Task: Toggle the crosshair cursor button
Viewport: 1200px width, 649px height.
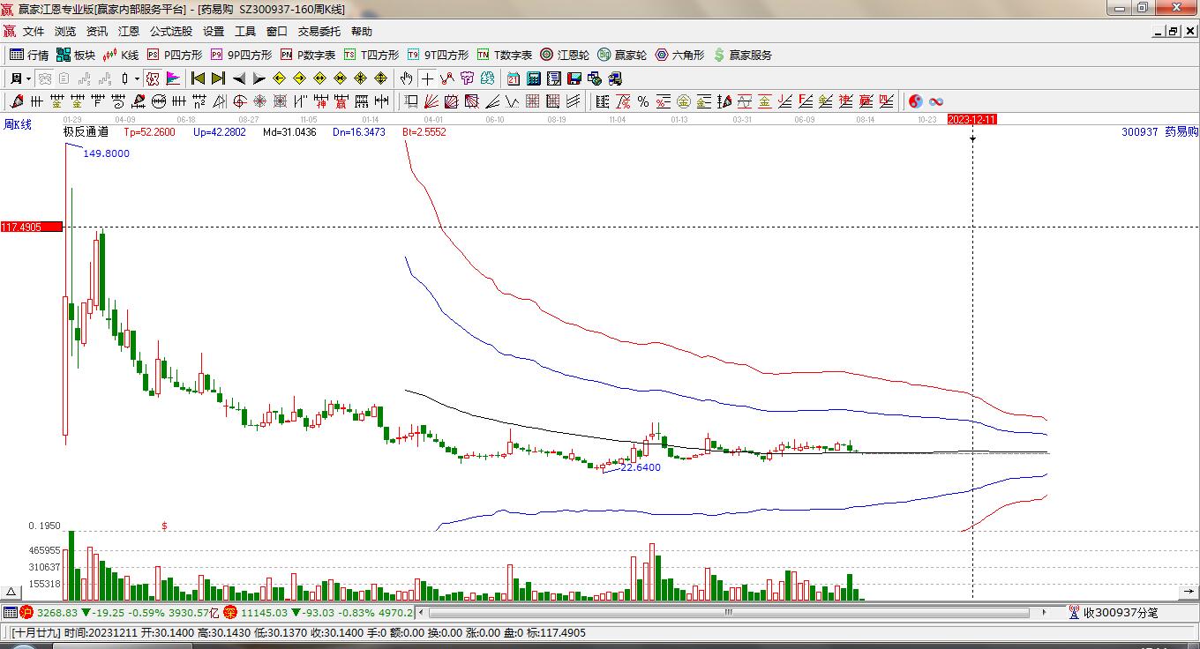Action: [427, 78]
